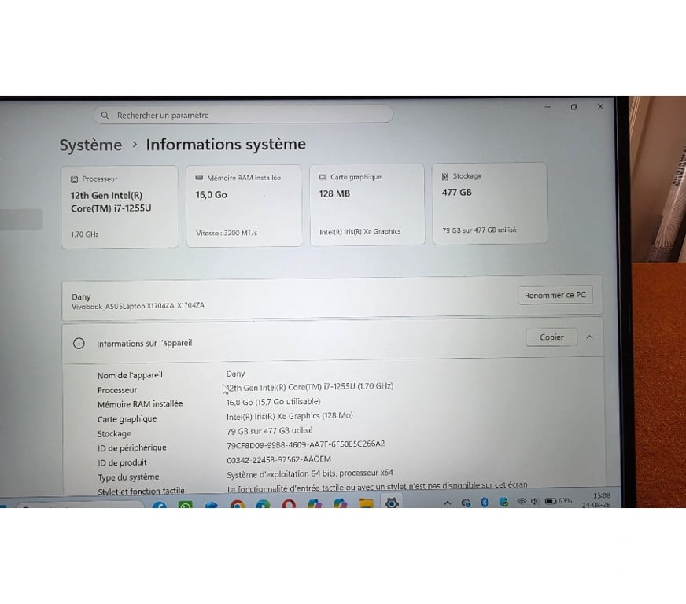Screen dimensions: 686x604
Task: Show hidden tray icons chevron
Action: pyautogui.click(x=448, y=503)
